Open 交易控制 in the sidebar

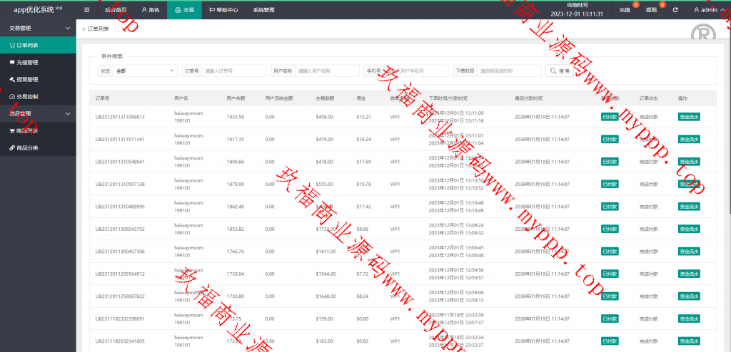[x=28, y=96]
